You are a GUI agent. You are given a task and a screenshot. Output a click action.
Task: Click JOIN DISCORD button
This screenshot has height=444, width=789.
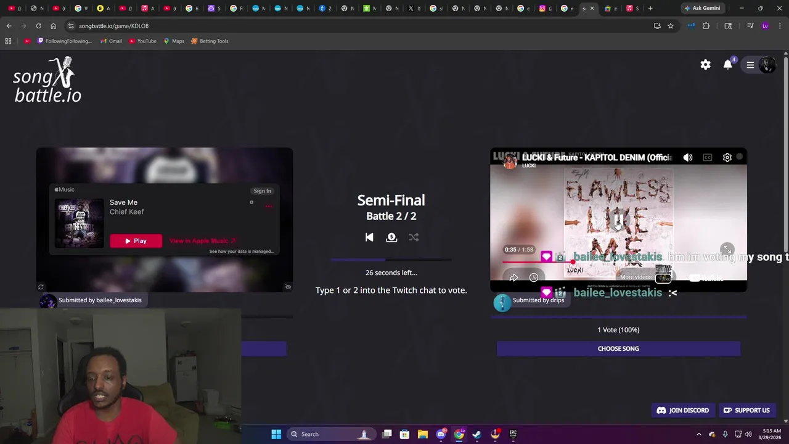(683, 410)
